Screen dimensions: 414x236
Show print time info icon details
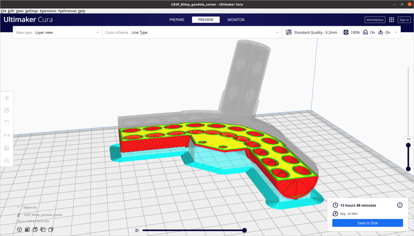[400, 205]
